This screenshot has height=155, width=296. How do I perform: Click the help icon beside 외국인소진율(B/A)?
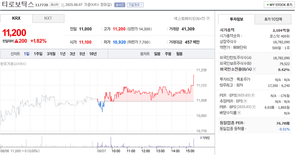pyautogui.click(x=254, y=69)
